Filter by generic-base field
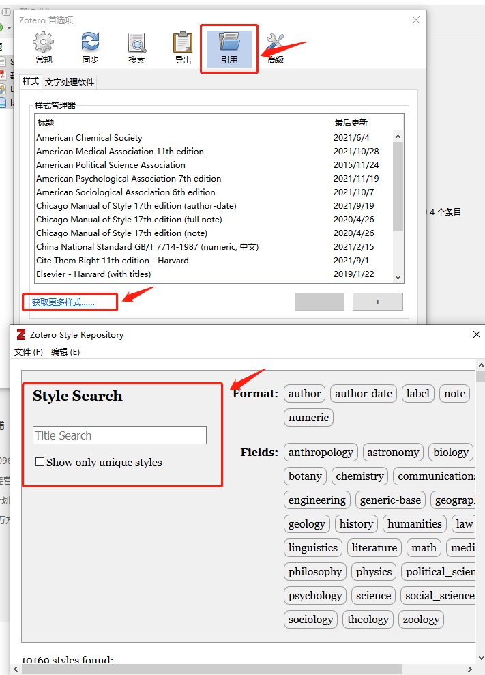The image size is (485, 675). tap(390, 500)
